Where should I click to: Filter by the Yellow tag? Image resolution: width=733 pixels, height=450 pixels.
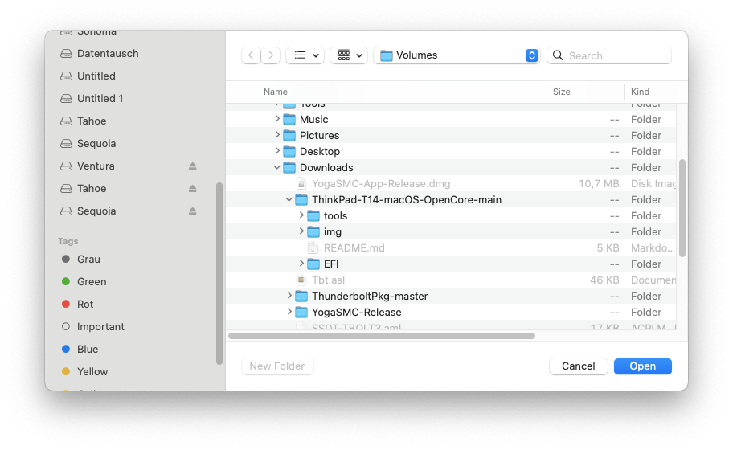(x=92, y=371)
